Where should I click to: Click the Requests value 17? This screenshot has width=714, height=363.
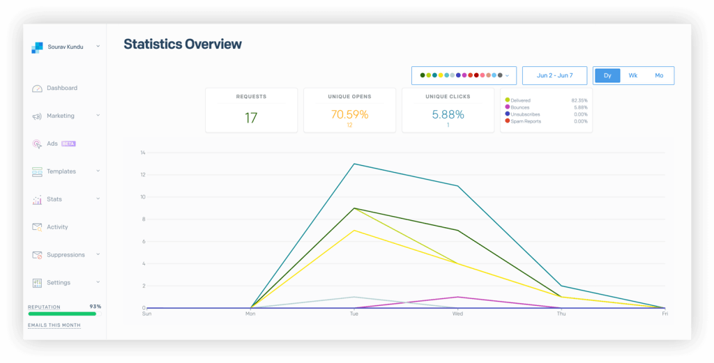pos(251,118)
